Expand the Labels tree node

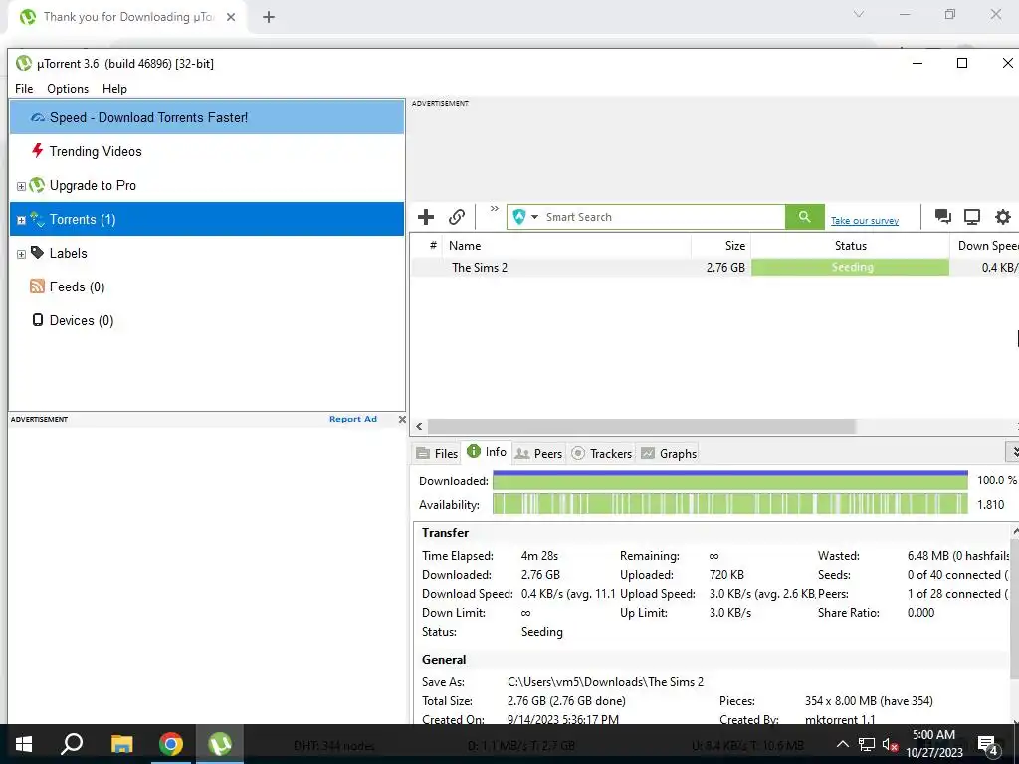coord(21,254)
